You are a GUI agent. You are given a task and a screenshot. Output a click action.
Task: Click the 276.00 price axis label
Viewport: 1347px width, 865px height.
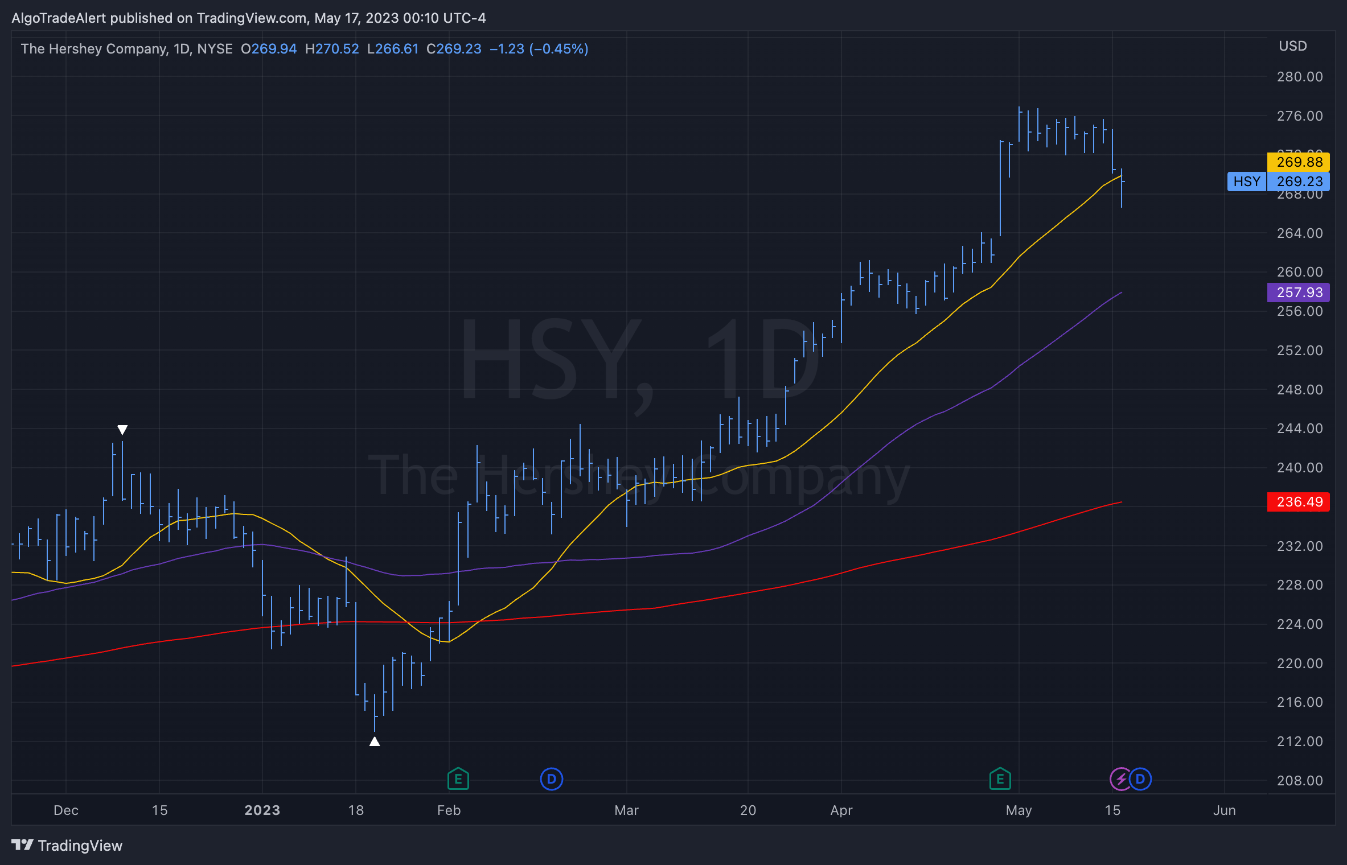[1300, 116]
